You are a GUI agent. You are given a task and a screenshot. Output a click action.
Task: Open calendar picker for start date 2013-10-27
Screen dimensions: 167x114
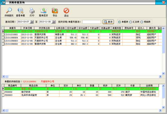[32, 22]
